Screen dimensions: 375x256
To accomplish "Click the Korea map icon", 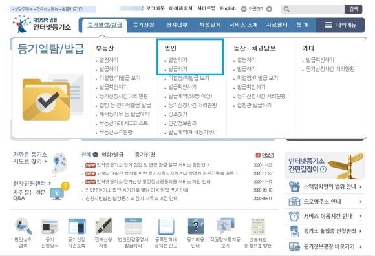I will [x=59, y=164].
